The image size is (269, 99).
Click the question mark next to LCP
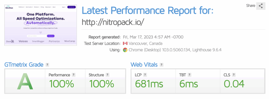click(x=145, y=75)
